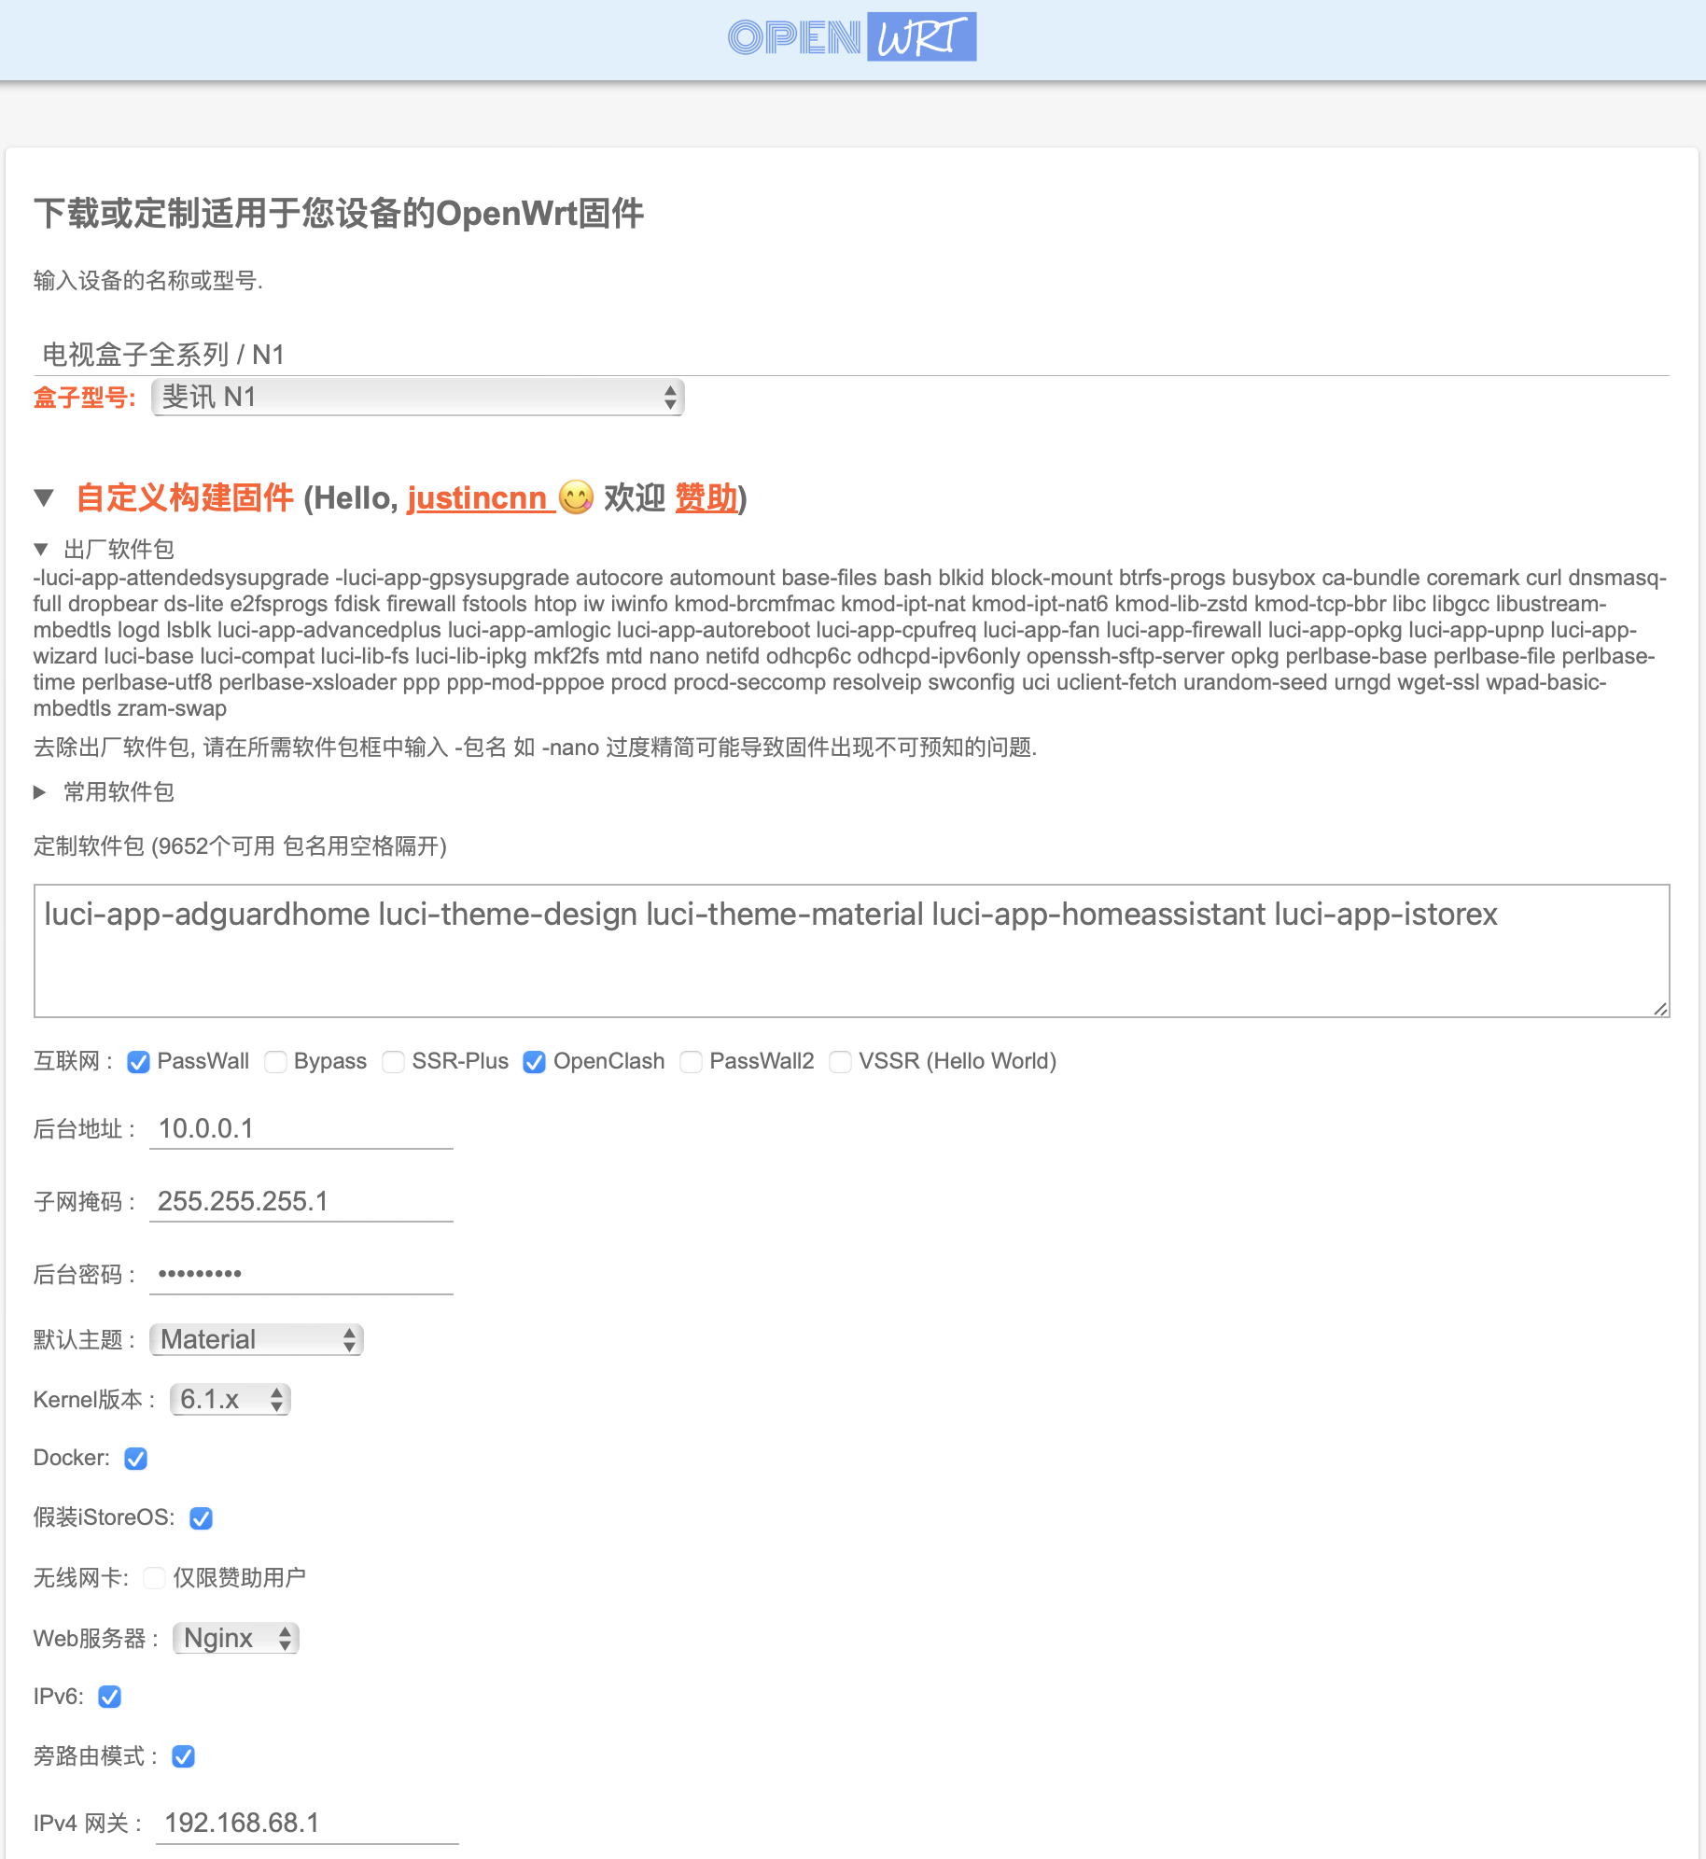Open the justincnn user link
The height and width of the screenshot is (1859, 1706).
(x=477, y=498)
